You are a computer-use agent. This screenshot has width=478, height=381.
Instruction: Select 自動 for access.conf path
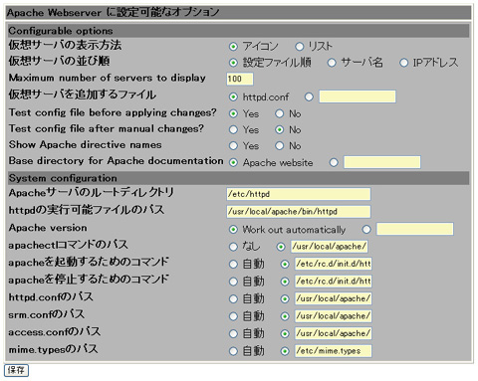[233, 333]
